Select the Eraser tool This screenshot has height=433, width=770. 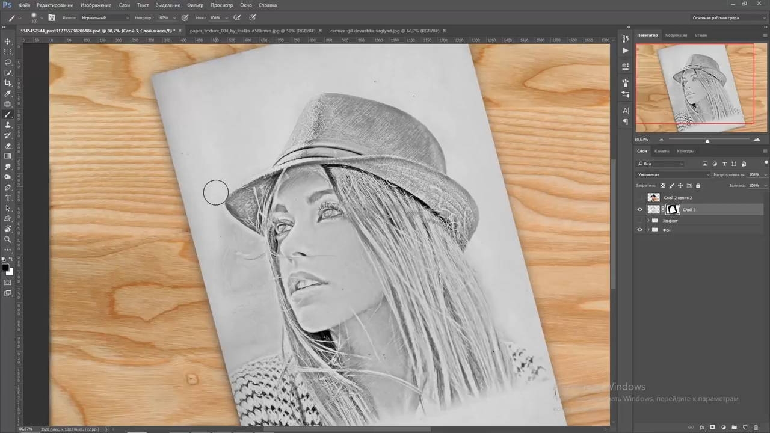pyautogui.click(x=8, y=146)
